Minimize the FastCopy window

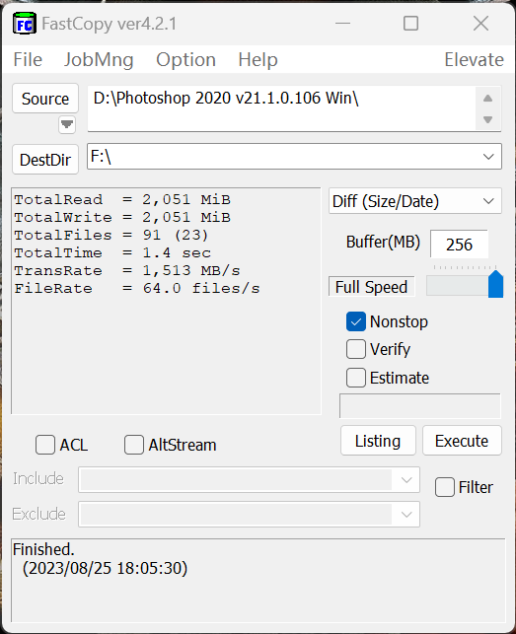click(342, 24)
